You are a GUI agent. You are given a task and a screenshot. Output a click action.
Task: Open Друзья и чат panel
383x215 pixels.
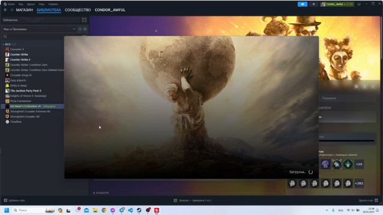(369, 201)
